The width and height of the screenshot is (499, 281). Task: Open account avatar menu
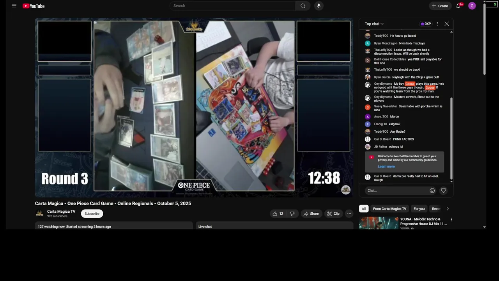click(472, 6)
